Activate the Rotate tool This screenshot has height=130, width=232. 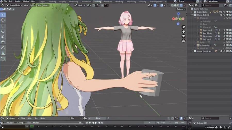pyautogui.click(x=3, y=31)
